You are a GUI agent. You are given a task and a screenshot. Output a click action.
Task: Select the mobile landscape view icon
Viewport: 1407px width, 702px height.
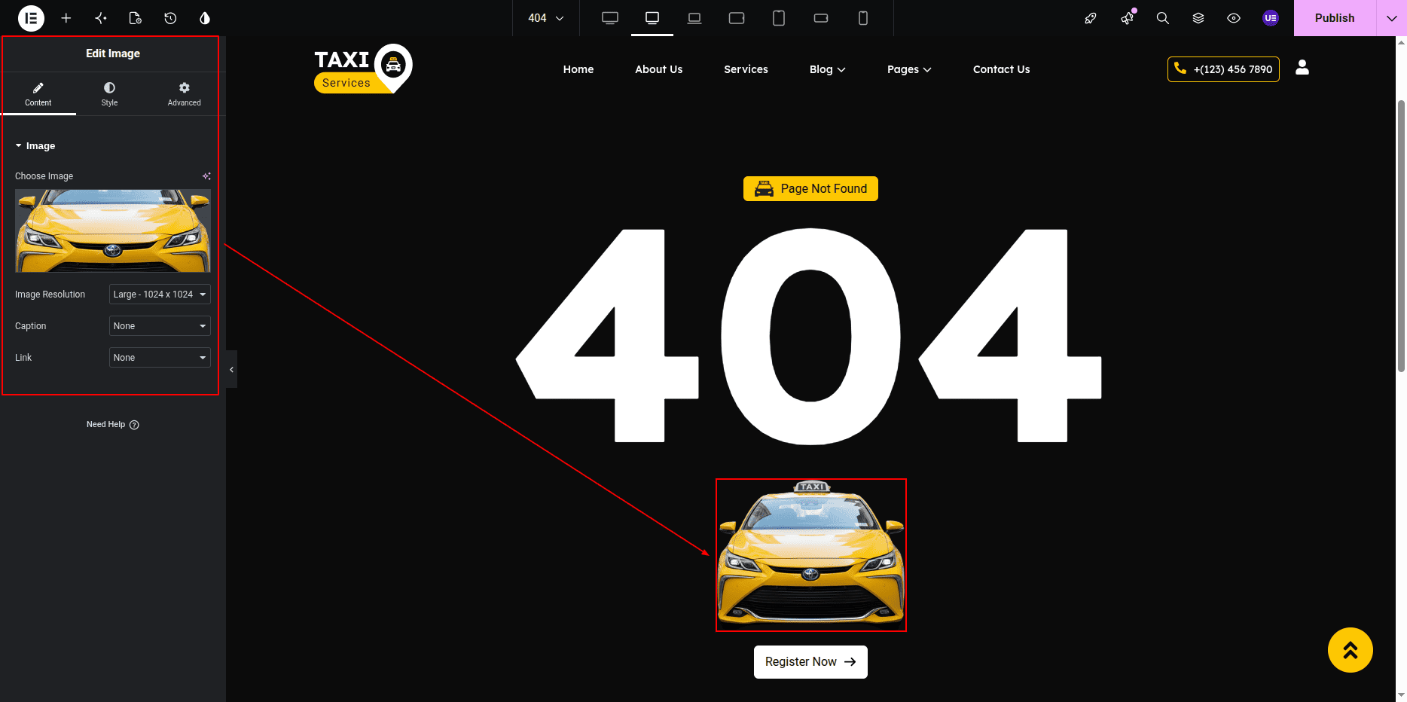point(821,18)
